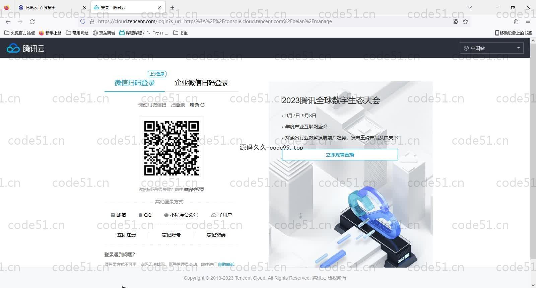Click the page vertical scrollbar
Screen dimensions: 536x288
click(533, 151)
